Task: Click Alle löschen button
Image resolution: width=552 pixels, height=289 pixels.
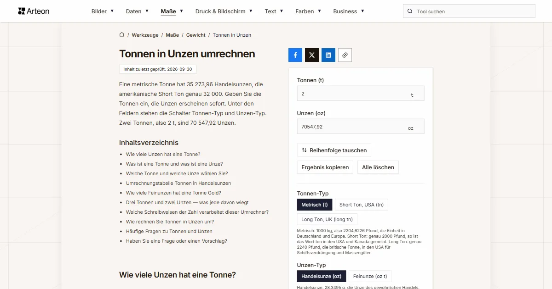Action: [x=378, y=167]
